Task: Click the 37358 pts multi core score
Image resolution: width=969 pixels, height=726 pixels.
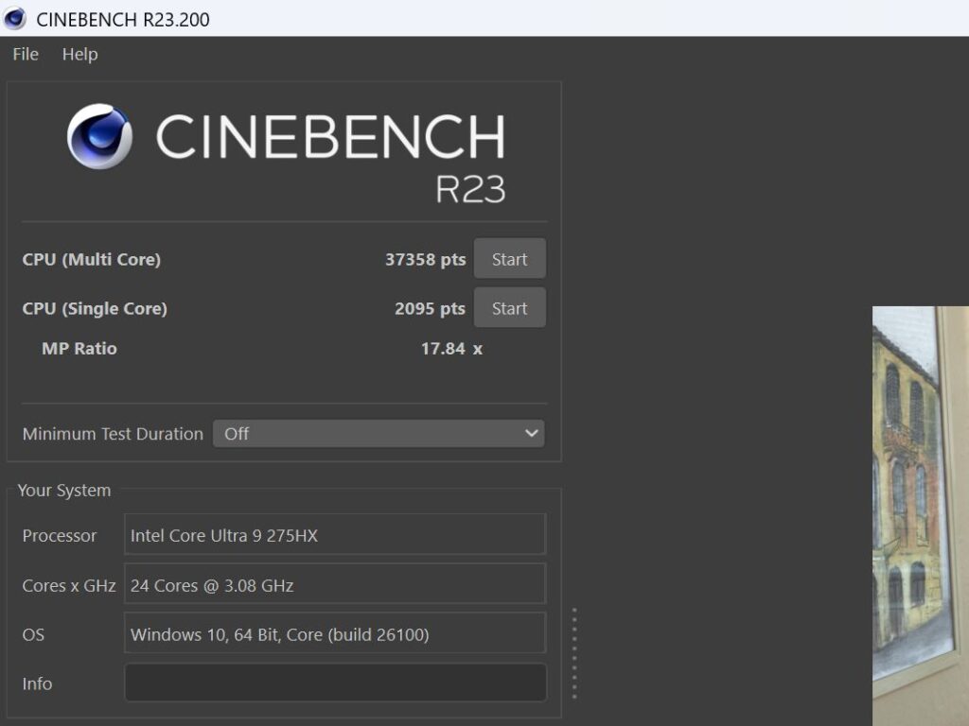Action: (x=425, y=259)
